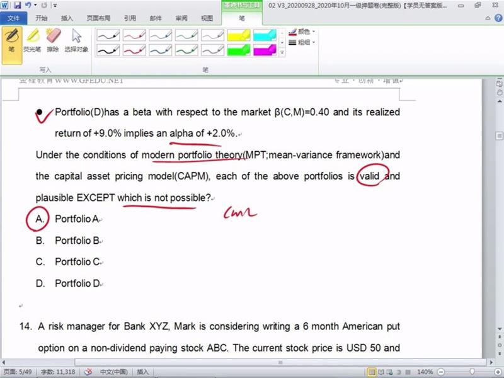Click the word count 字数: 11,318 indicator
Image resolution: width=504 pixels, height=378 pixels.
tap(57, 372)
